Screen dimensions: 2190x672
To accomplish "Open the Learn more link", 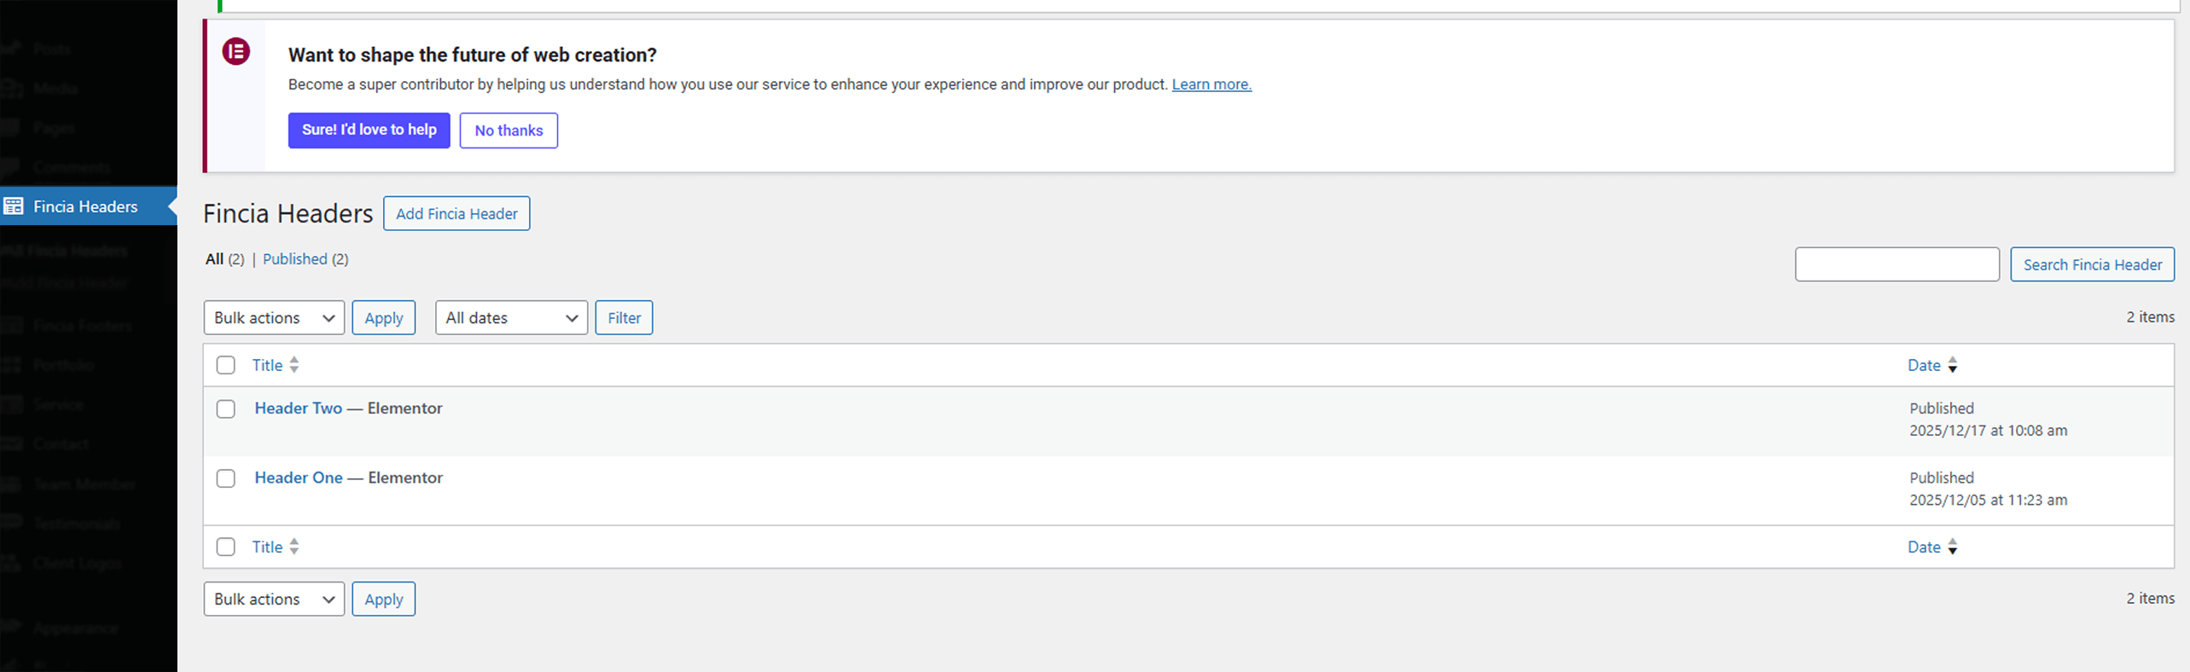I will pyautogui.click(x=1211, y=84).
